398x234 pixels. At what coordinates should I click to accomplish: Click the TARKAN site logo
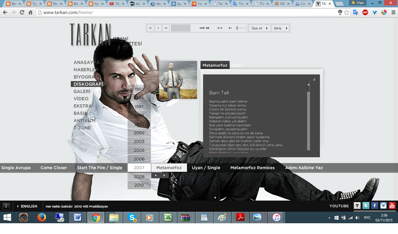click(90, 35)
